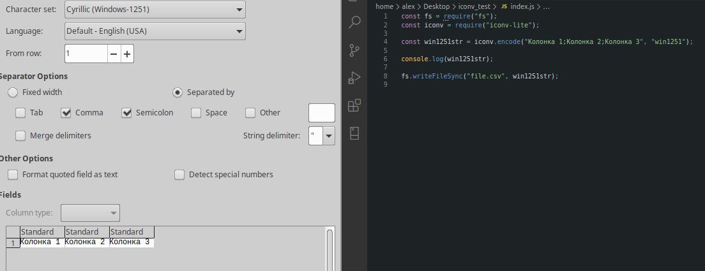Click the activity bar icon below Extensions
The width and height of the screenshot is (705, 271).
(x=354, y=133)
